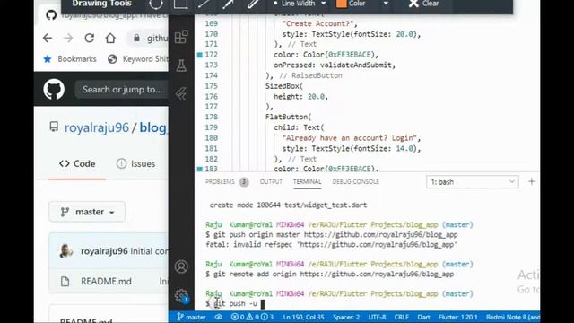Click the README.md file icon
574x323 pixels.
65,281
